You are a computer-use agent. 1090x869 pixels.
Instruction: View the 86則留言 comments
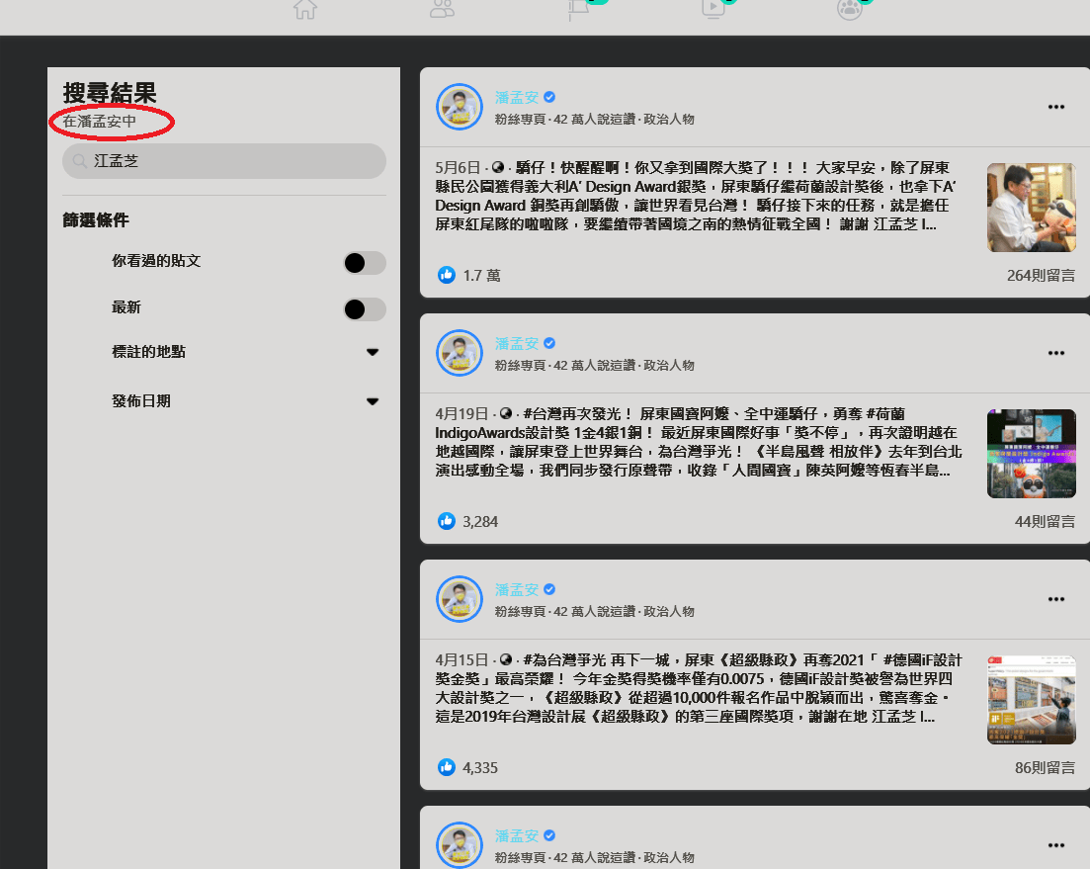coord(1045,767)
